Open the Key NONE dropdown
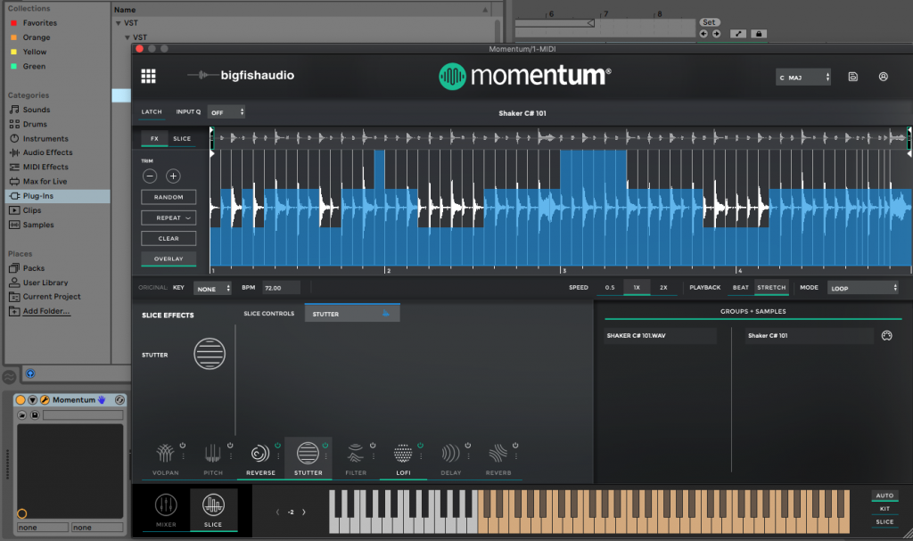Image resolution: width=913 pixels, height=541 pixels. coord(212,287)
